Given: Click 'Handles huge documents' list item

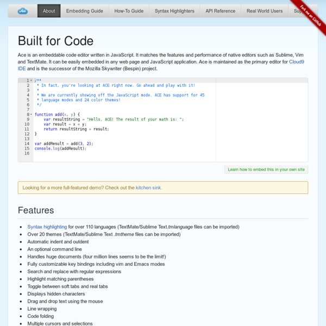Looking at the screenshot, I should click(97, 257).
